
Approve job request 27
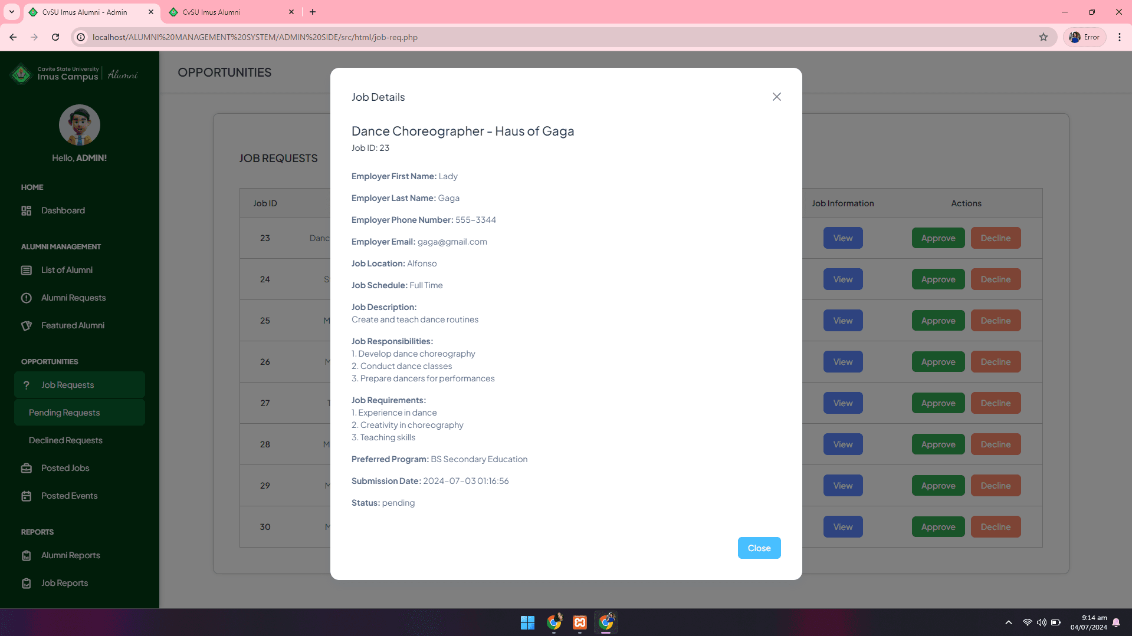click(938, 403)
